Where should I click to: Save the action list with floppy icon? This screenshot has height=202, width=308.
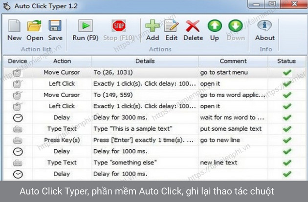click(55, 30)
